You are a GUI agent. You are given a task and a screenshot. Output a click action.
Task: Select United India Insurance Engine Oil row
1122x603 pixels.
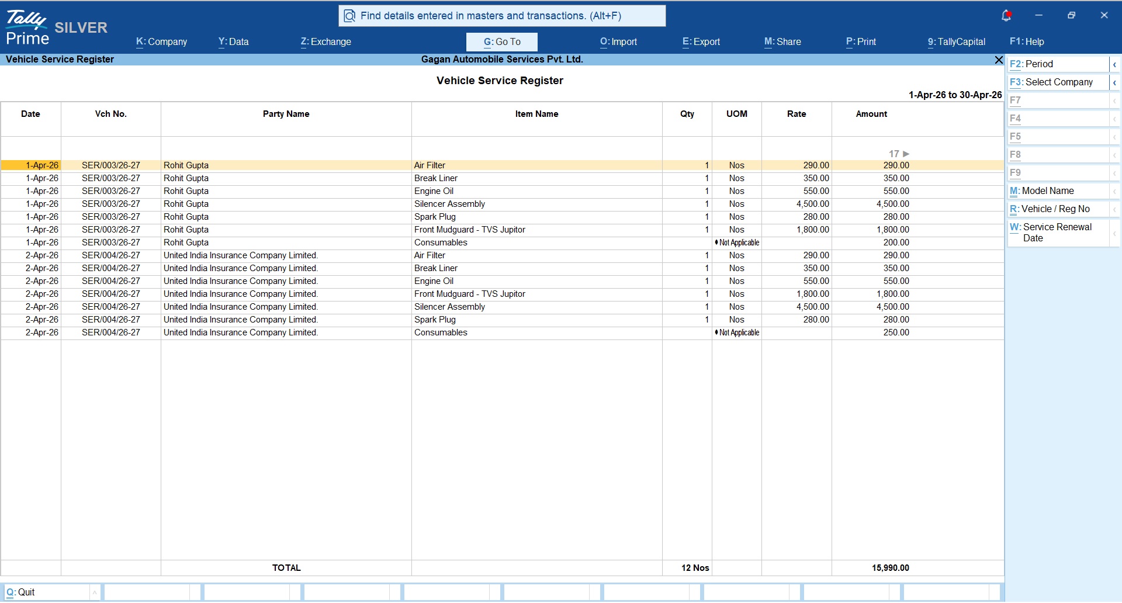click(x=502, y=281)
